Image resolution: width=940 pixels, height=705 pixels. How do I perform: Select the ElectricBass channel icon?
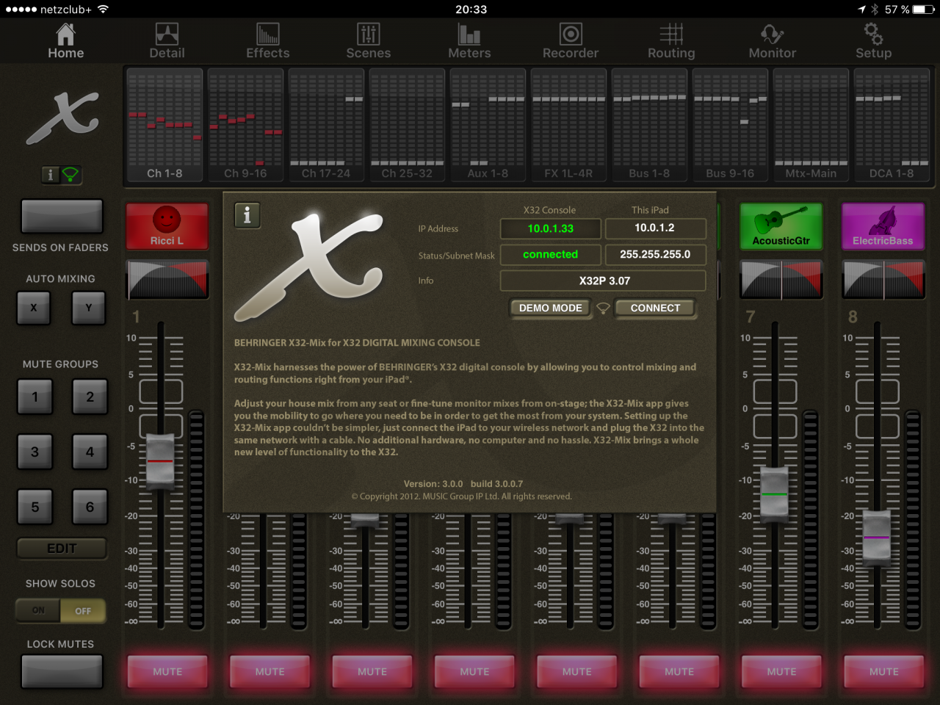(x=883, y=226)
